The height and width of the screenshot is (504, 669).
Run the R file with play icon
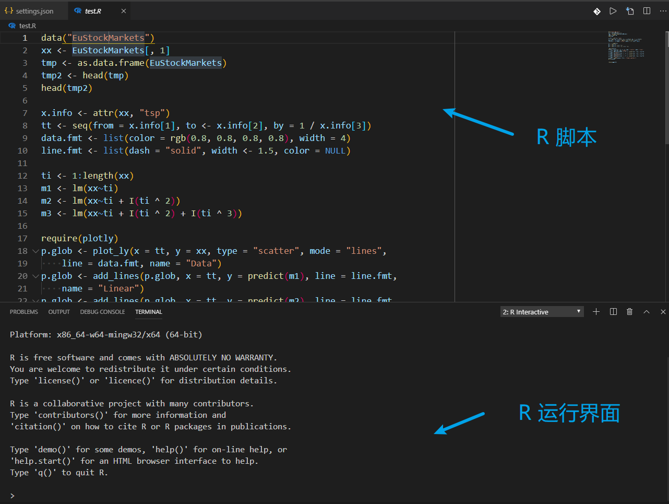[x=613, y=11]
